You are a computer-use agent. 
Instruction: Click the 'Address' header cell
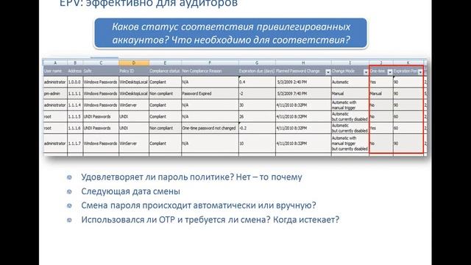pyautogui.click(x=75, y=71)
